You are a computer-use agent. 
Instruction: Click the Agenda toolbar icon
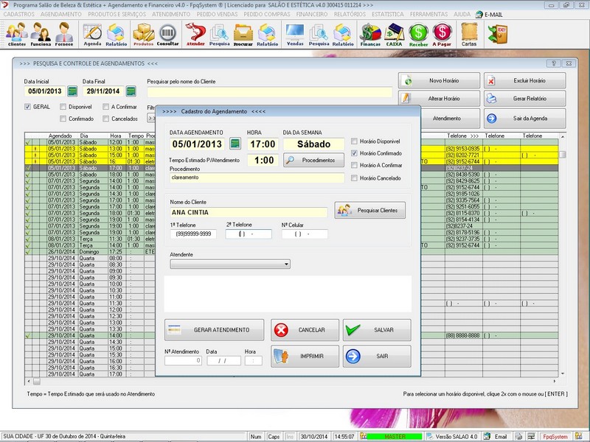(92, 33)
